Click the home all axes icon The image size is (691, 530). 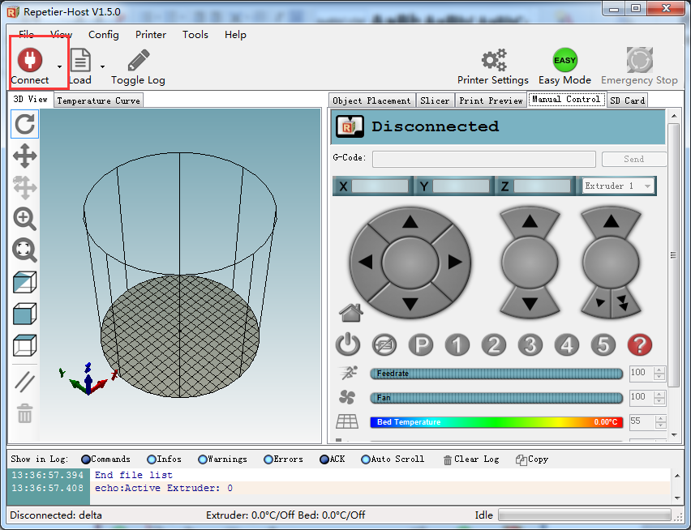click(x=351, y=313)
